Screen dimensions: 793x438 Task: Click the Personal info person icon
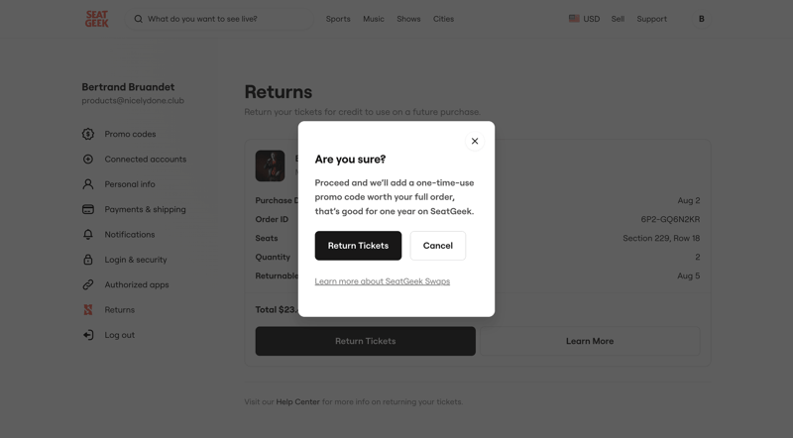(x=88, y=184)
